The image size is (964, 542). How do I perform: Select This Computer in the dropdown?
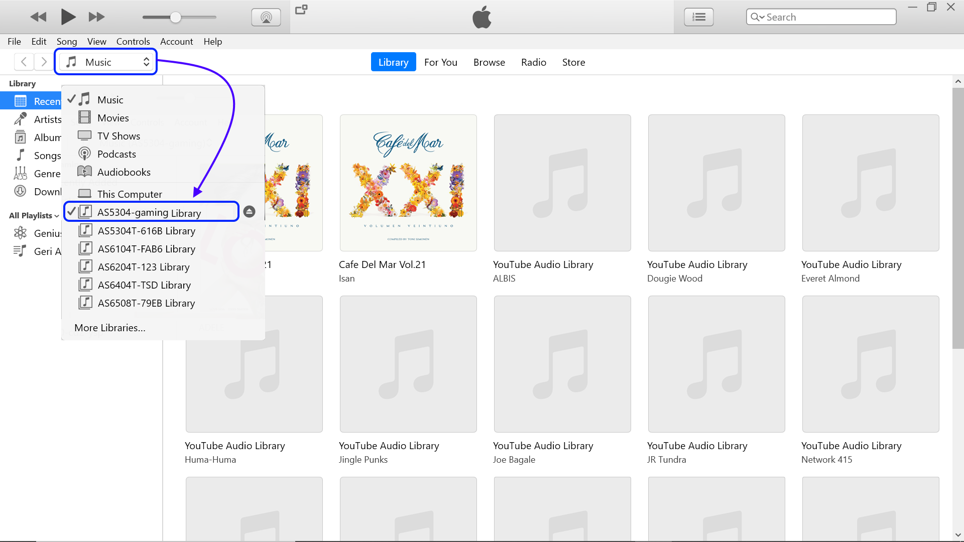(163, 194)
